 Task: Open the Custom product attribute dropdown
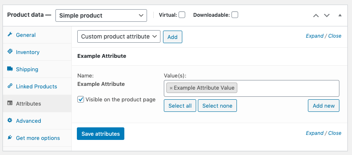pyautogui.click(x=119, y=36)
